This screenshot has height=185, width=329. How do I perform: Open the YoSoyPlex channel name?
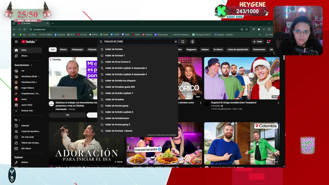click(216, 106)
